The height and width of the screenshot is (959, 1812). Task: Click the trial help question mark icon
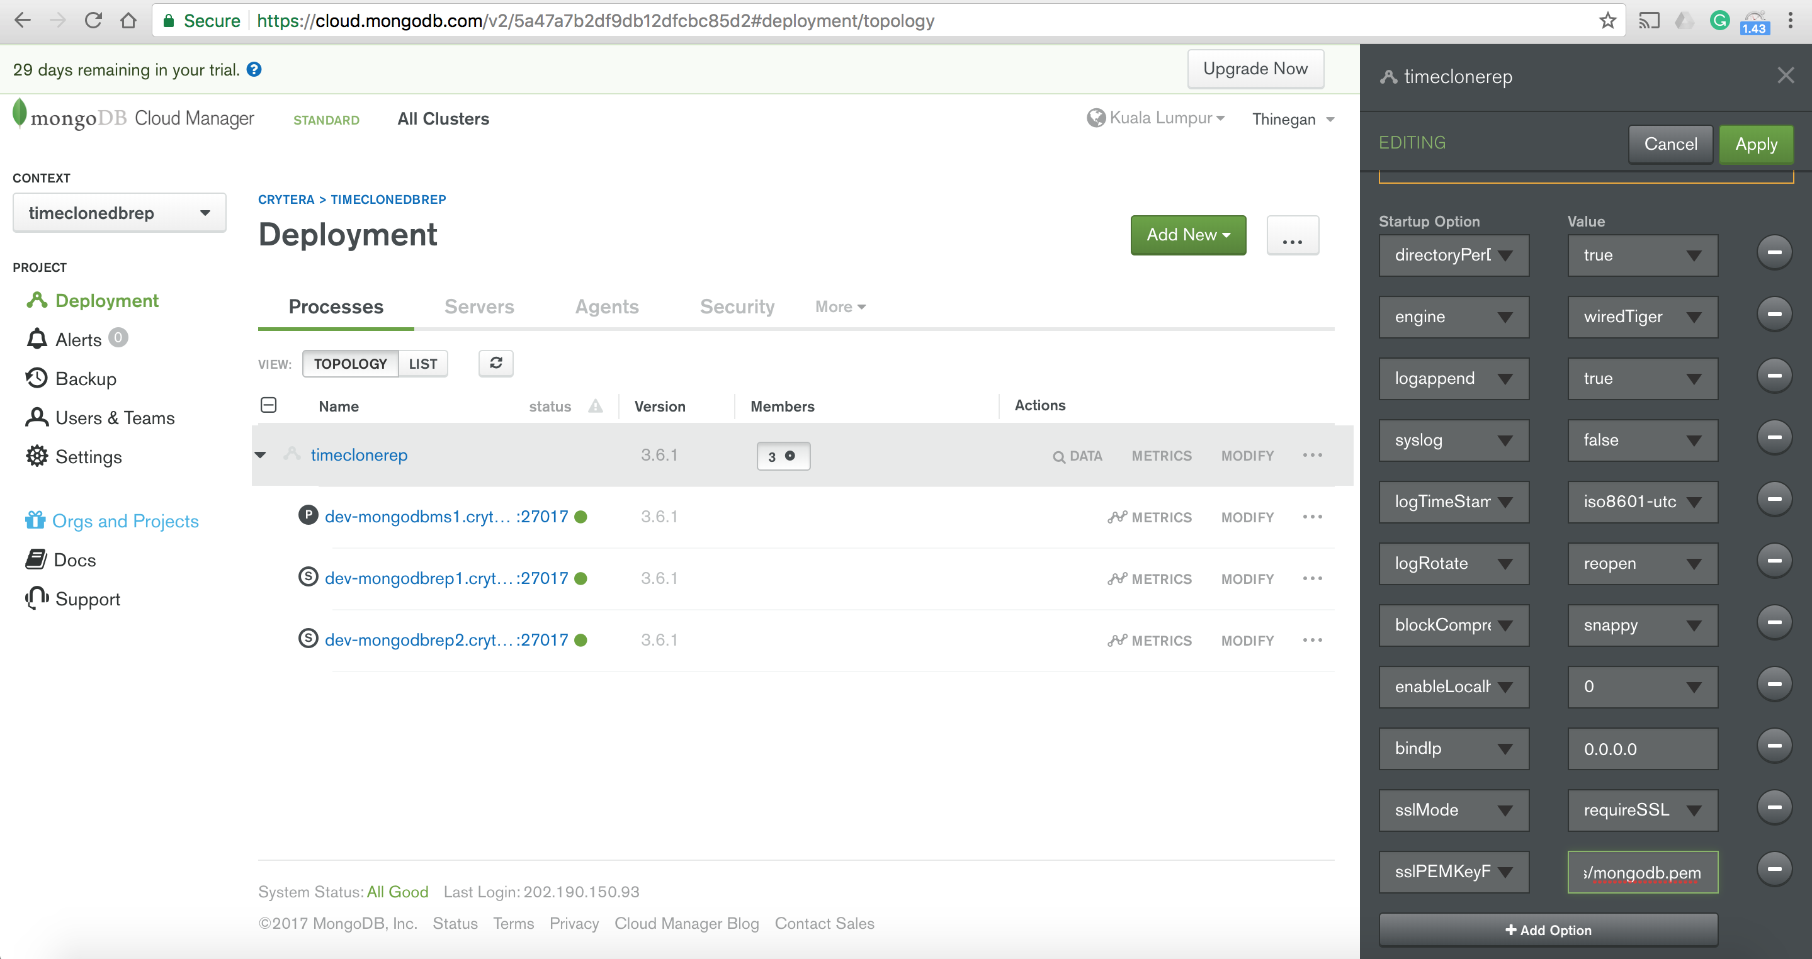pyautogui.click(x=254, y=69)
